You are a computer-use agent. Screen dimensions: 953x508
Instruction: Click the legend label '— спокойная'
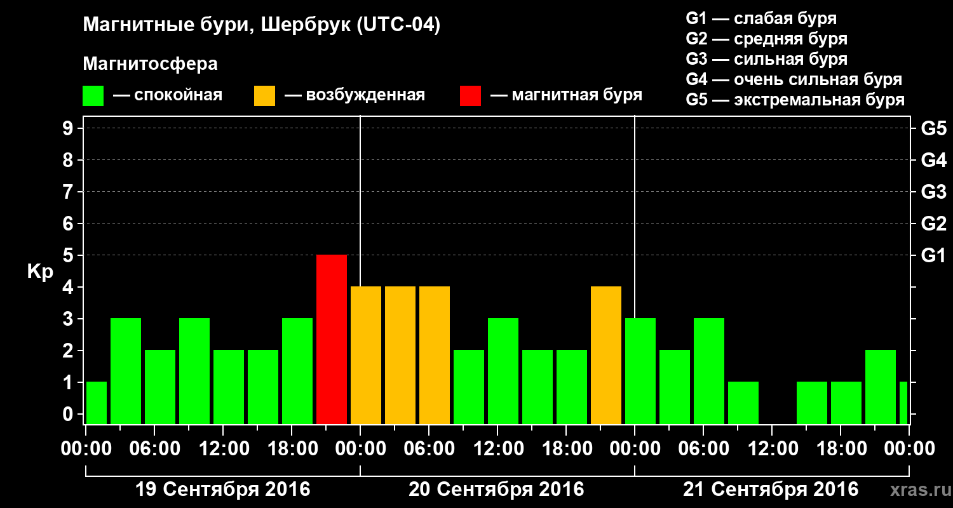pos(168,95)
